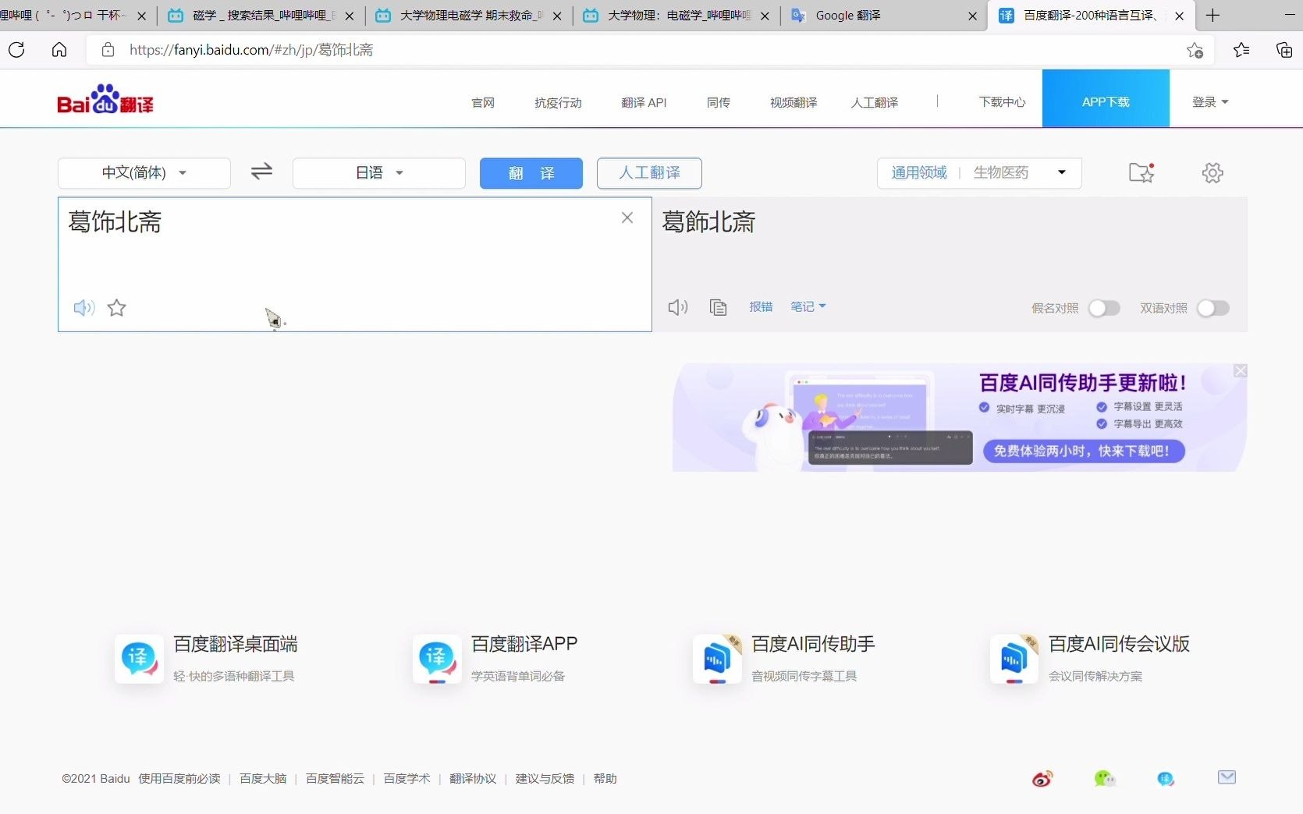Click 免费体验两小时 download banner button
This screenshot has height=814, width=1303.
[x=1084, y=451]
